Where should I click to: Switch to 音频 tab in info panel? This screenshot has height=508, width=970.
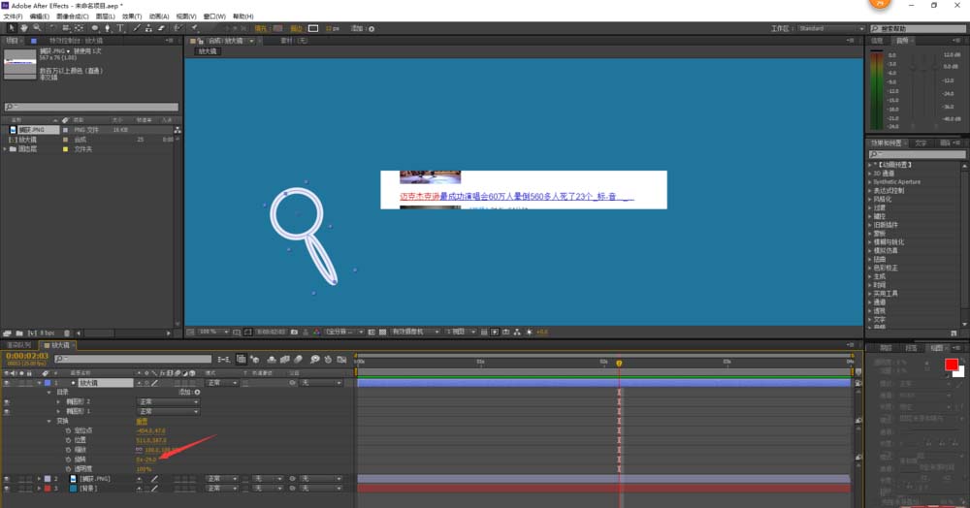(902, 41)
